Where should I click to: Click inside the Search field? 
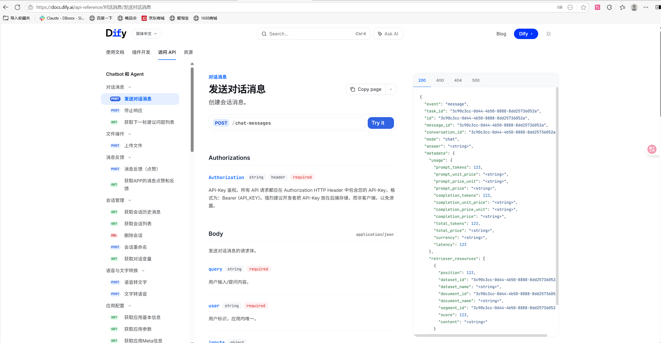point(299,34)
